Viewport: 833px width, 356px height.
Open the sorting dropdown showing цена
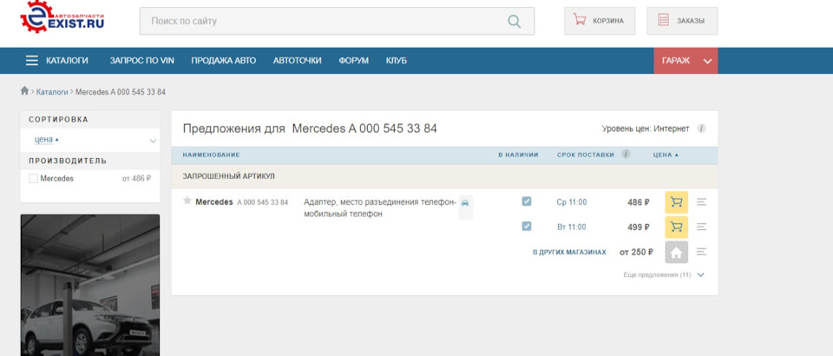(89, 141)
